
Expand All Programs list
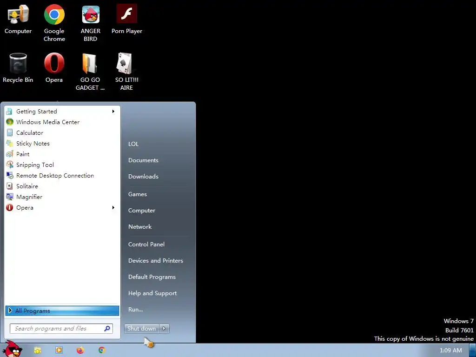click(62, 311)
